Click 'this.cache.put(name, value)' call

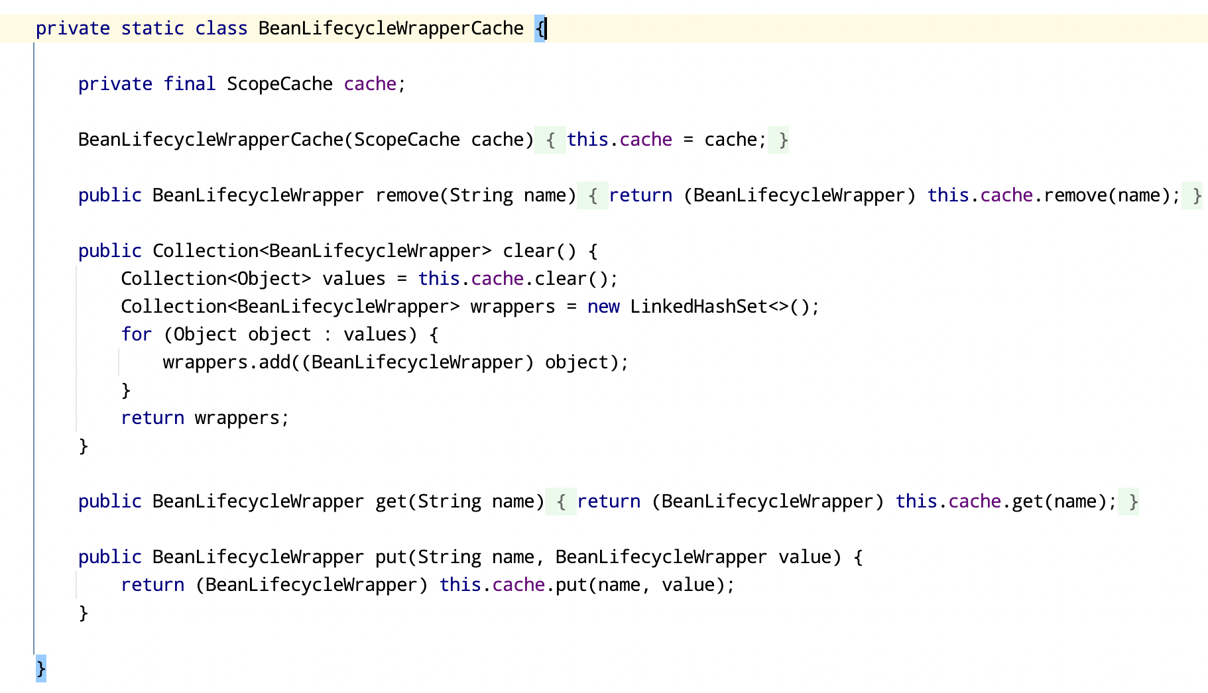(x=582, y=585)
